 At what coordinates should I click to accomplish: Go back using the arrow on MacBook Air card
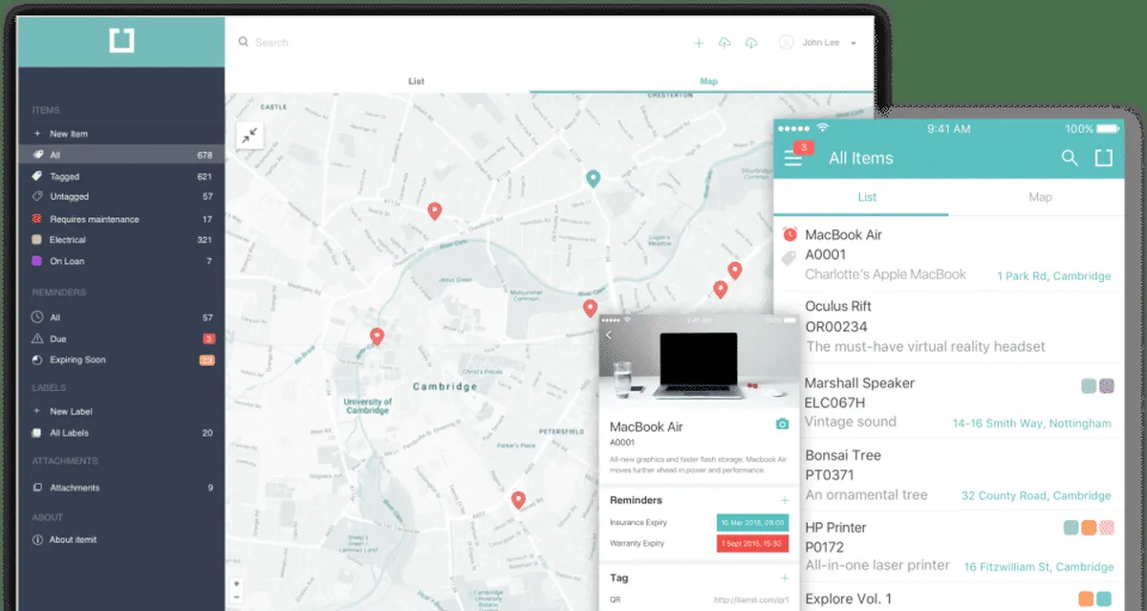click(609, 335)
